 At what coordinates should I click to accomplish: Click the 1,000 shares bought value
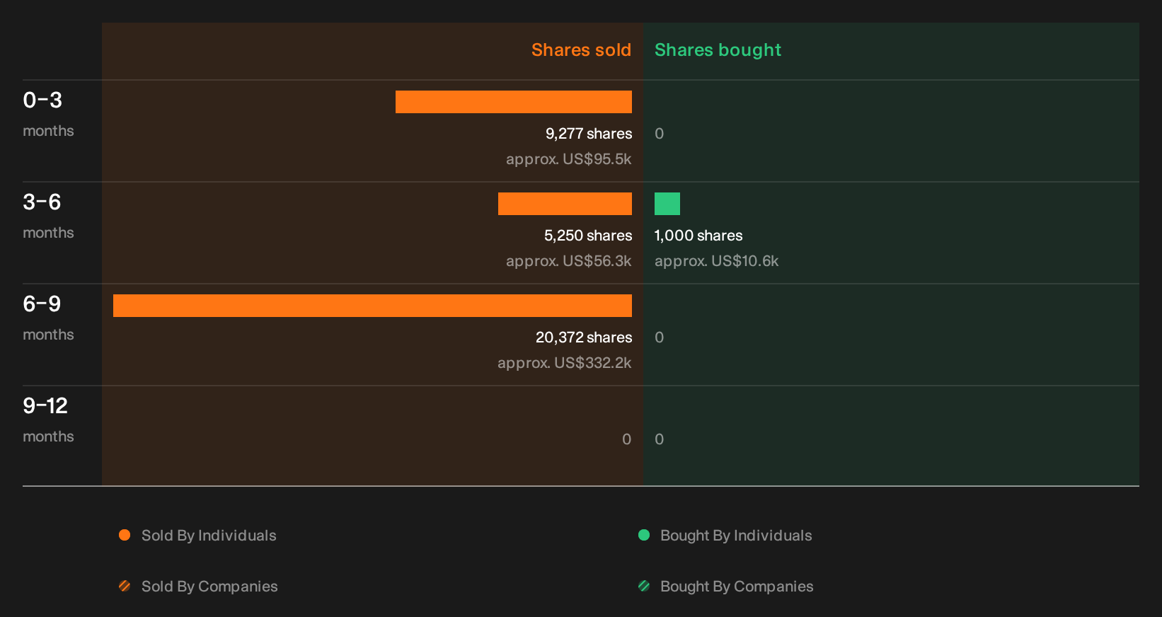click(x=698, y=236)
